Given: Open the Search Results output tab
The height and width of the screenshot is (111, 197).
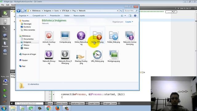Looking at the screenshot, I should point(61,104).
